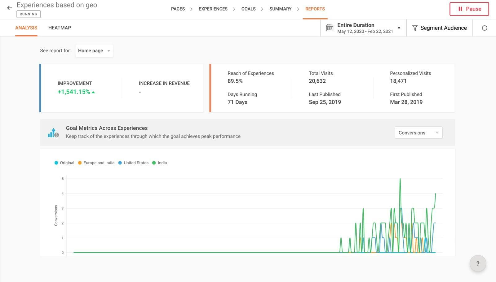The height and width of the screenshot is (282, 496).
Task: Open the help question mark button
Action: (x=477, y=263)
